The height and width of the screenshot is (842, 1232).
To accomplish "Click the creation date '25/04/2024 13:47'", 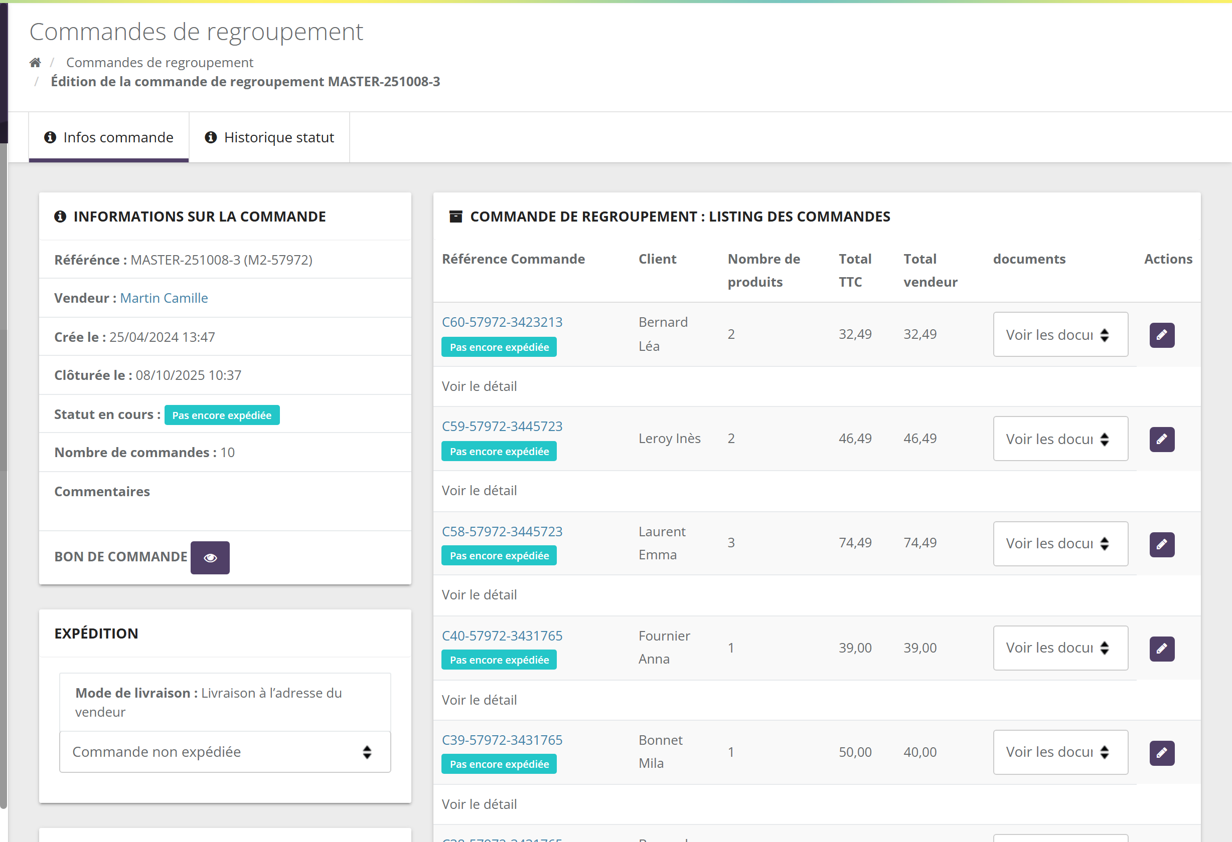I will [162, 337].
